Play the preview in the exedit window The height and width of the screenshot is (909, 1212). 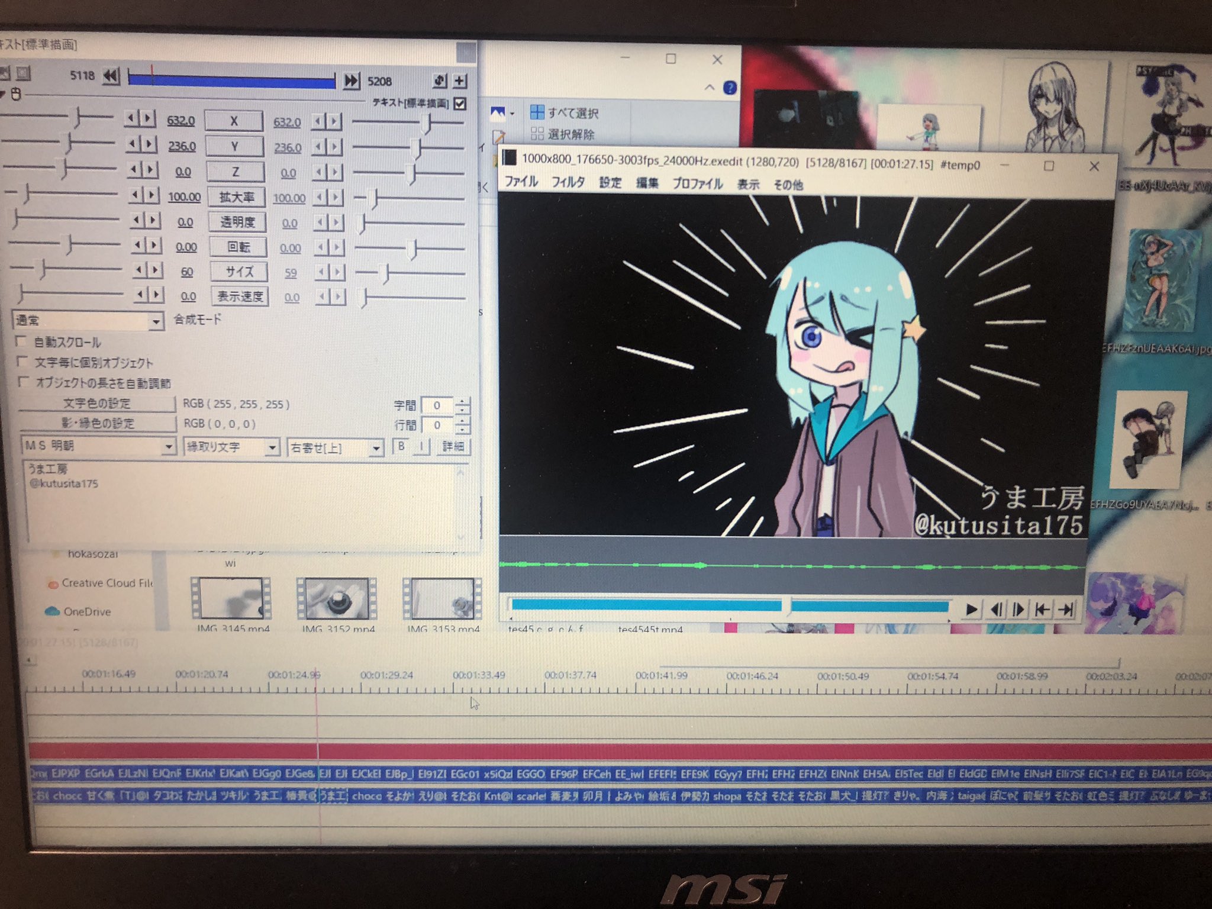pyautogui.click(x=971, y=609)
